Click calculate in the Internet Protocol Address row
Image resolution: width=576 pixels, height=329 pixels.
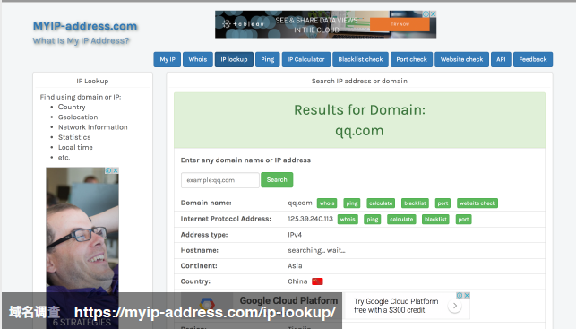coord(401,220)
